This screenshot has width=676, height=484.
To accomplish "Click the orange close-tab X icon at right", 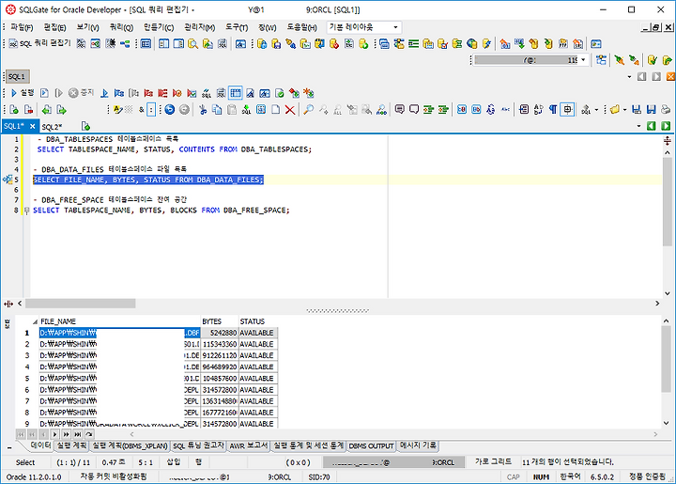I will click(x=670, y=76).
